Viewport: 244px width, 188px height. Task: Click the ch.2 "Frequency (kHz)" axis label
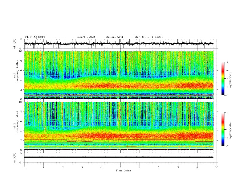click(x=17, y=122)
